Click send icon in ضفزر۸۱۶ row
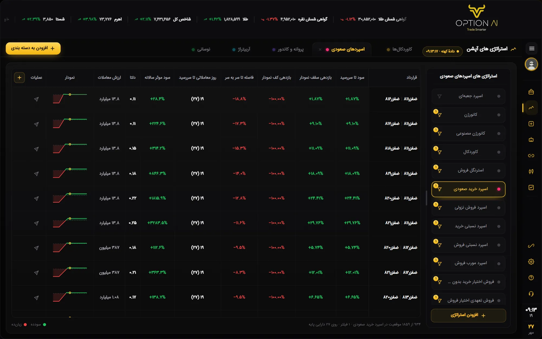Image resolution: width=542 pixels, height=339 pixels. click(36, 99)
